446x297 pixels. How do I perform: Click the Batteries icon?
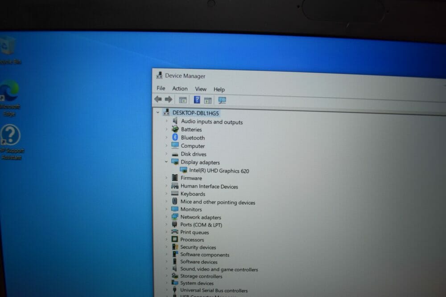point(175,129)
